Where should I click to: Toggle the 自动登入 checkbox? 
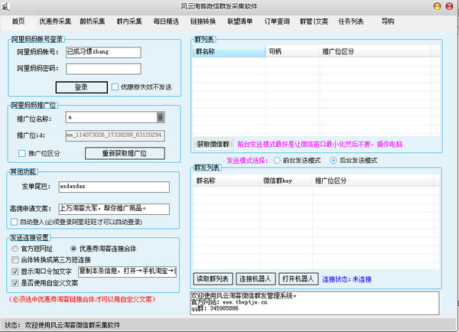(15, 223)
